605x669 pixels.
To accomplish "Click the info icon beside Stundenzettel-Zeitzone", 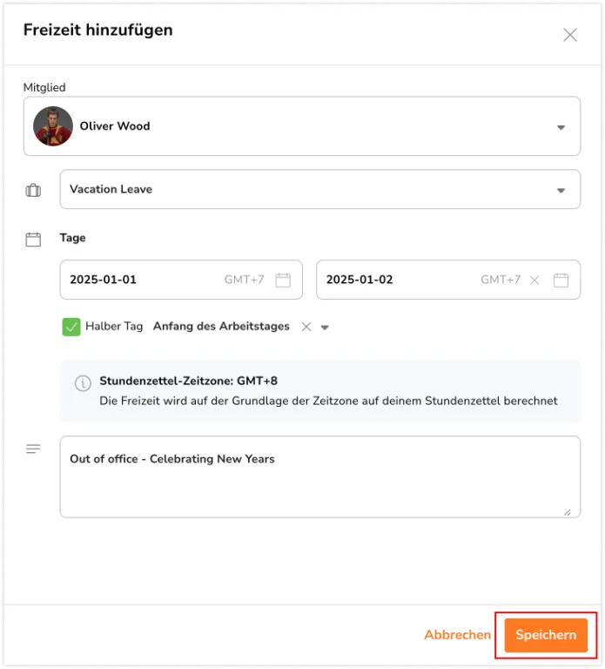I will [83, 382].
